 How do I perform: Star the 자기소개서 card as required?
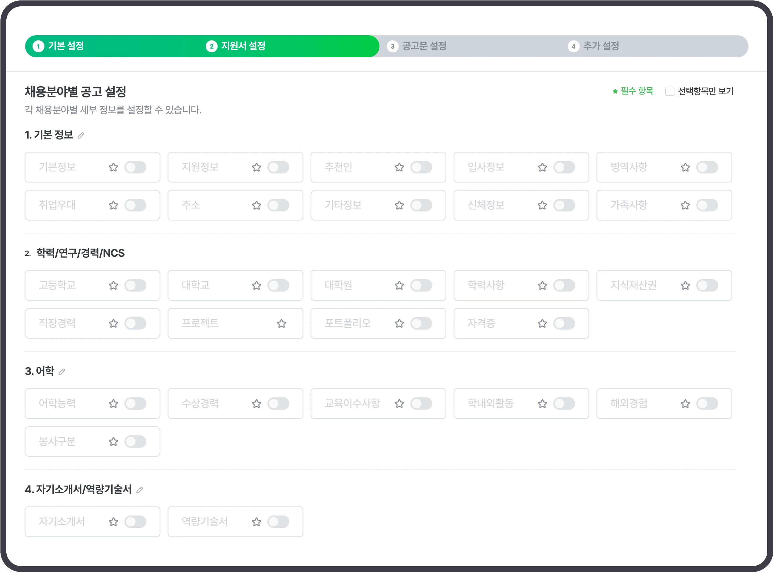pyautogui.click(x=113, y=522)
